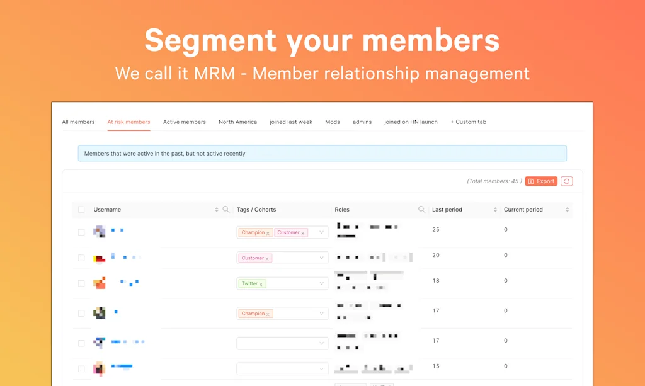Click the search icon in Roles column

(x=422, y=210)
